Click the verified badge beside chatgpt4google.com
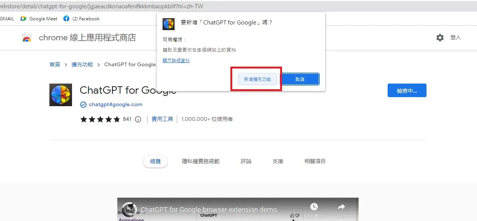This screenshot has width=477, height=221. [83, 105]
